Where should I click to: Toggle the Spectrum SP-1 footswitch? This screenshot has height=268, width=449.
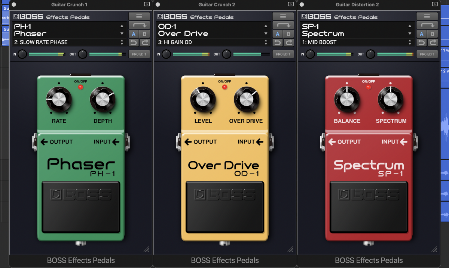coord(369,207)
